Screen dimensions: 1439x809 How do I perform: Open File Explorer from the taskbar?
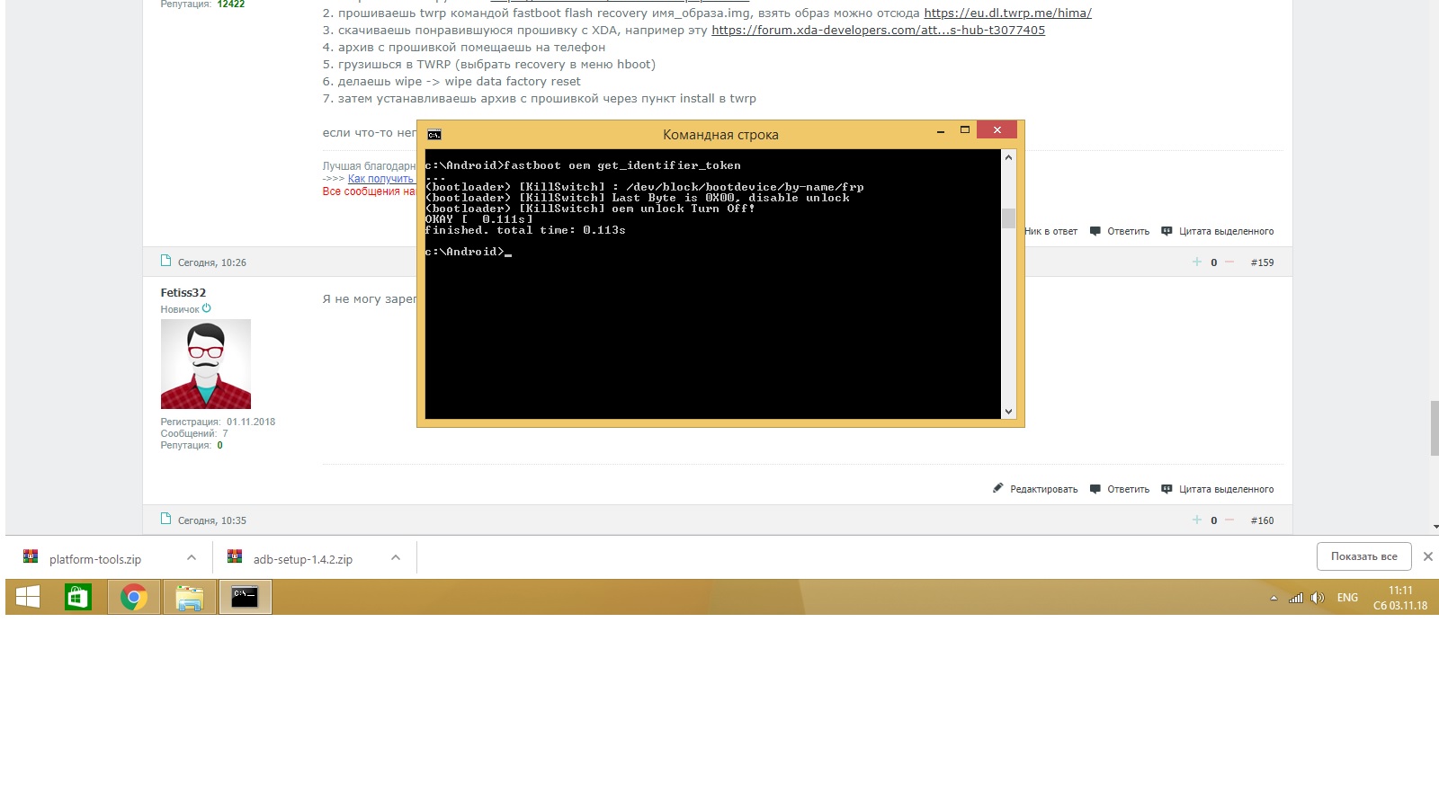[190, 597]
